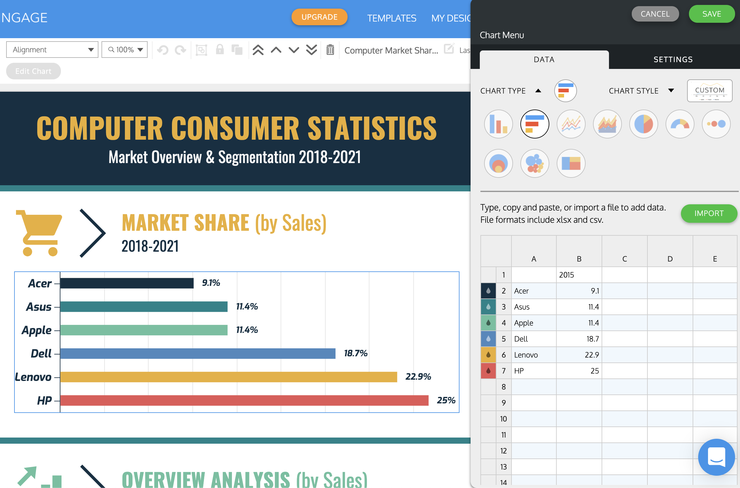Toggle the zoom level percentage selector

(x=124, y=50)
